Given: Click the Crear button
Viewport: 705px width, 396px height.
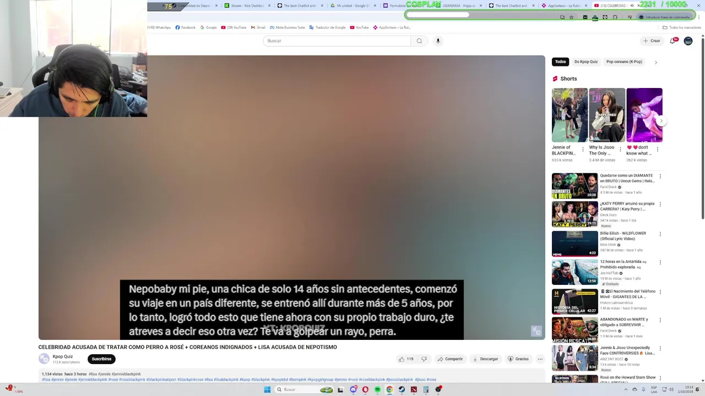Looking at the screenshot, I should 652,41.
